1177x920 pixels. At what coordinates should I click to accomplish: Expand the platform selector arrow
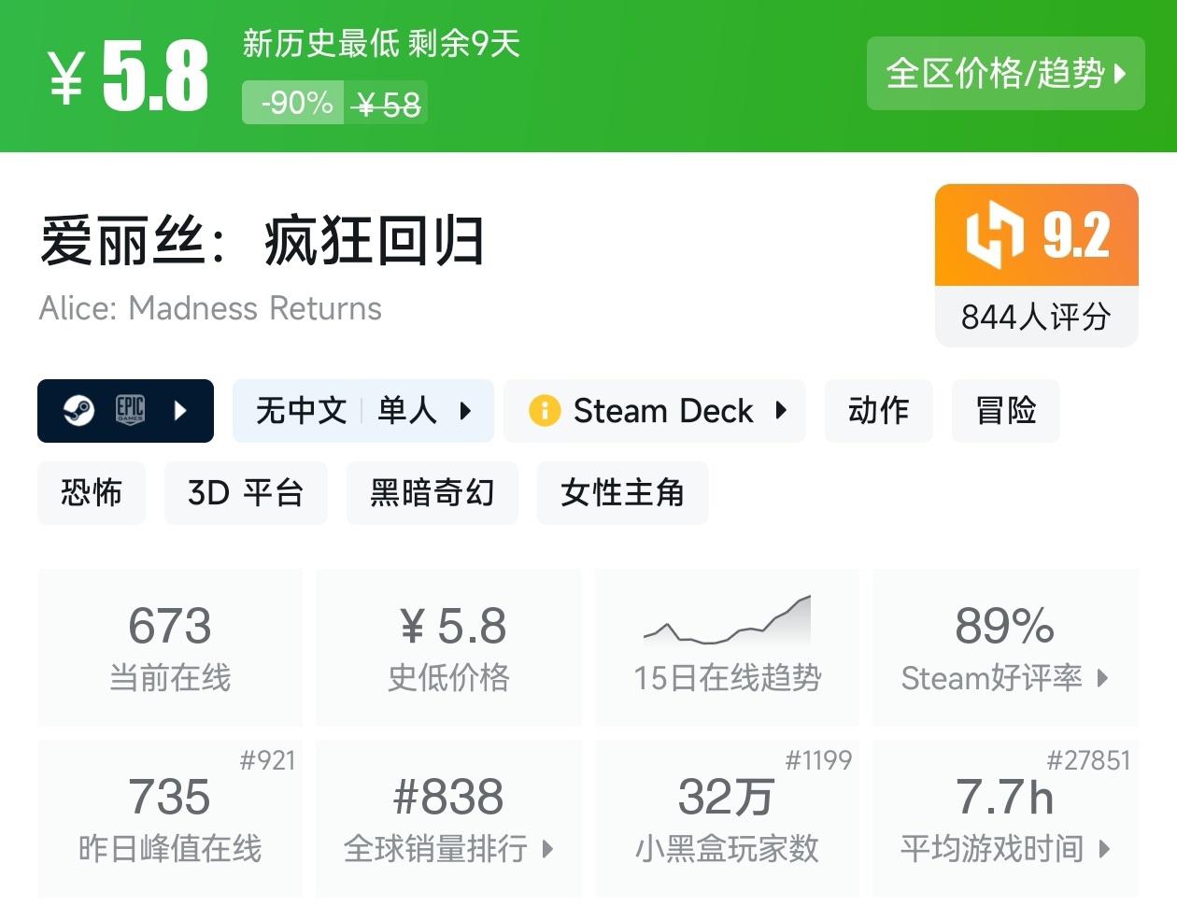coord(181,410)
